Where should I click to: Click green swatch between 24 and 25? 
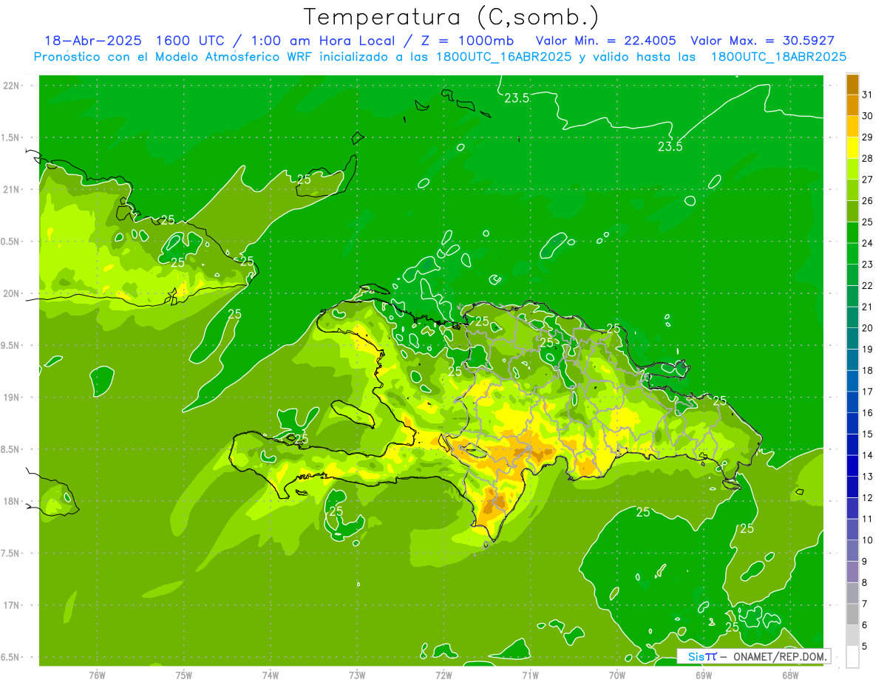click(852, 232)
